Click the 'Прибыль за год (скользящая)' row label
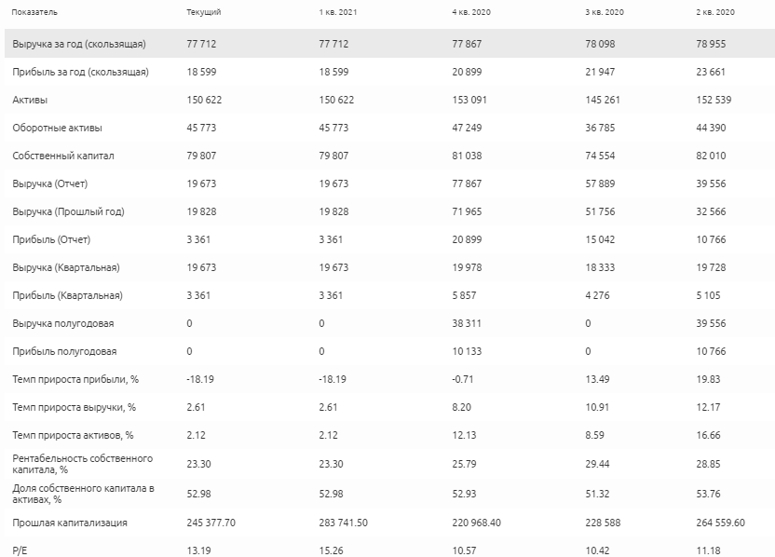This screenshot has width=775, height=557. point(80,72)
